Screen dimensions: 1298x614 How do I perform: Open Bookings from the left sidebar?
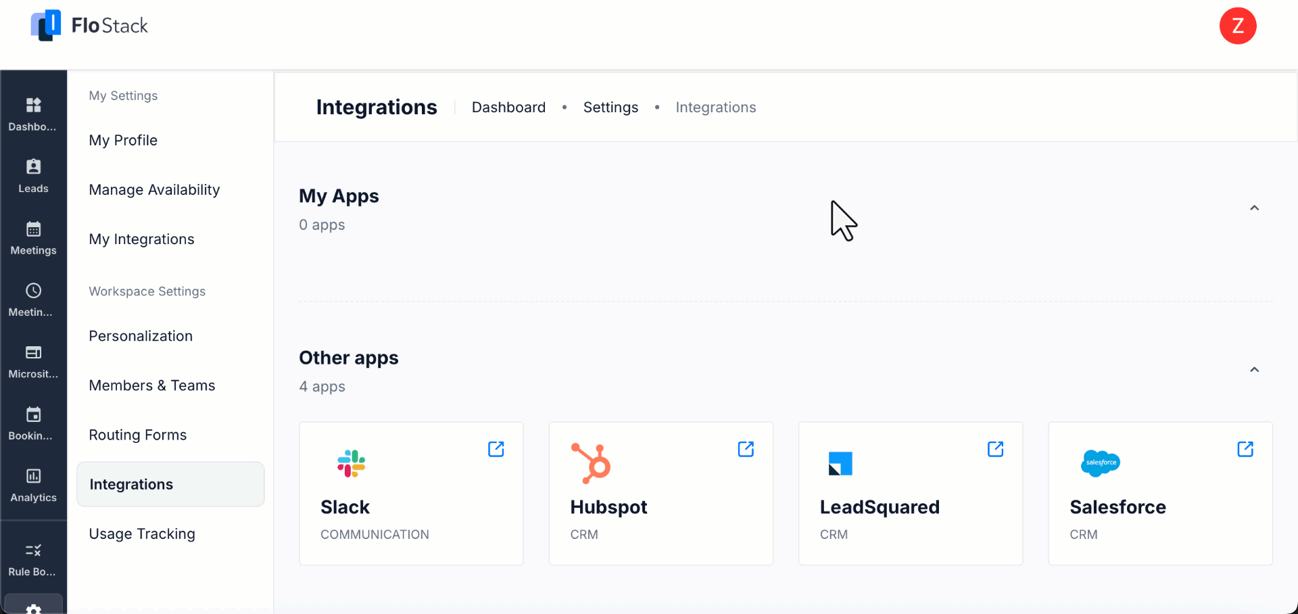[x=33, y=423]
